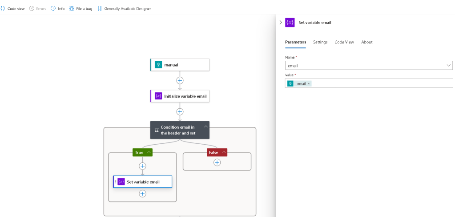The image size is (455, 217).
Task: Select the manual trigger node
Action: [x=180, y=65]
